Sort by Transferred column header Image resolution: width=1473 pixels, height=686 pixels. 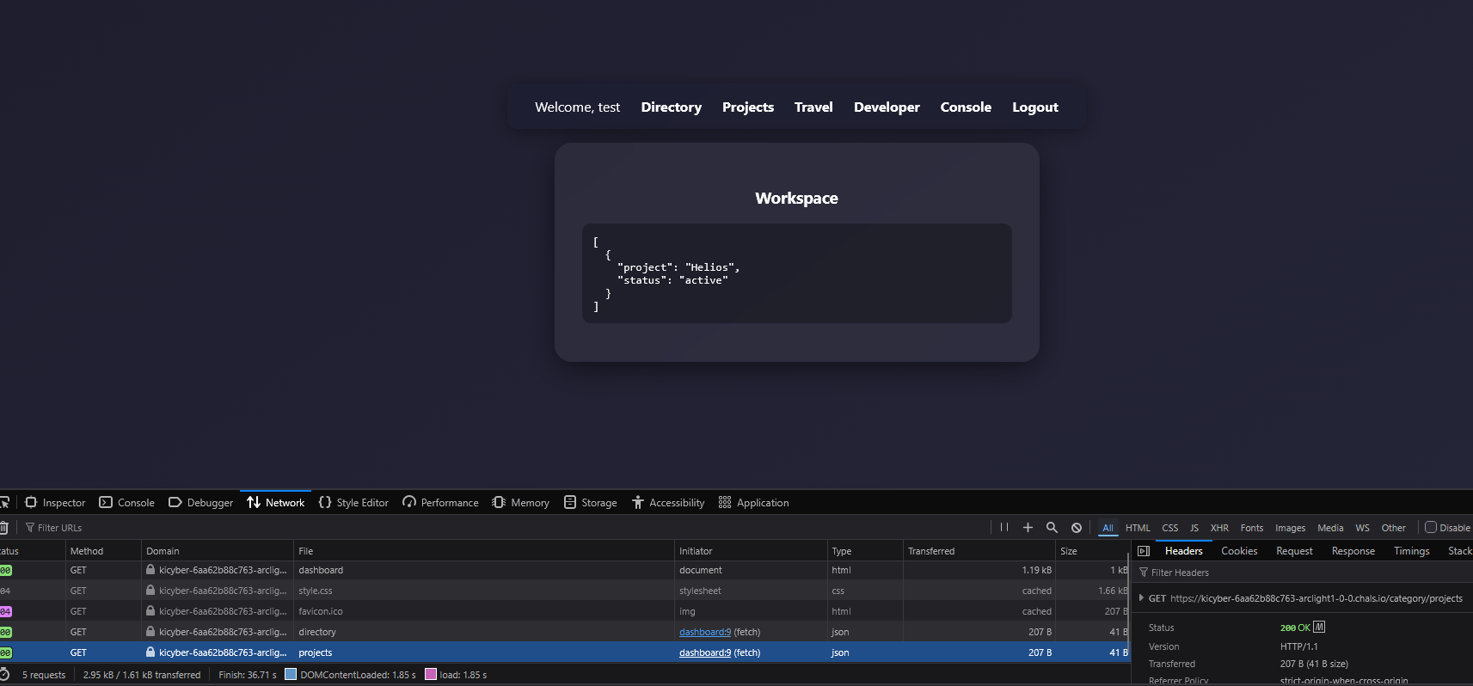click(979, 551)
